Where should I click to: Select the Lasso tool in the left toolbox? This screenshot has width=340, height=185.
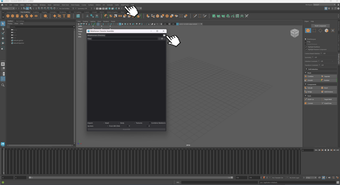tap(3, 29)
